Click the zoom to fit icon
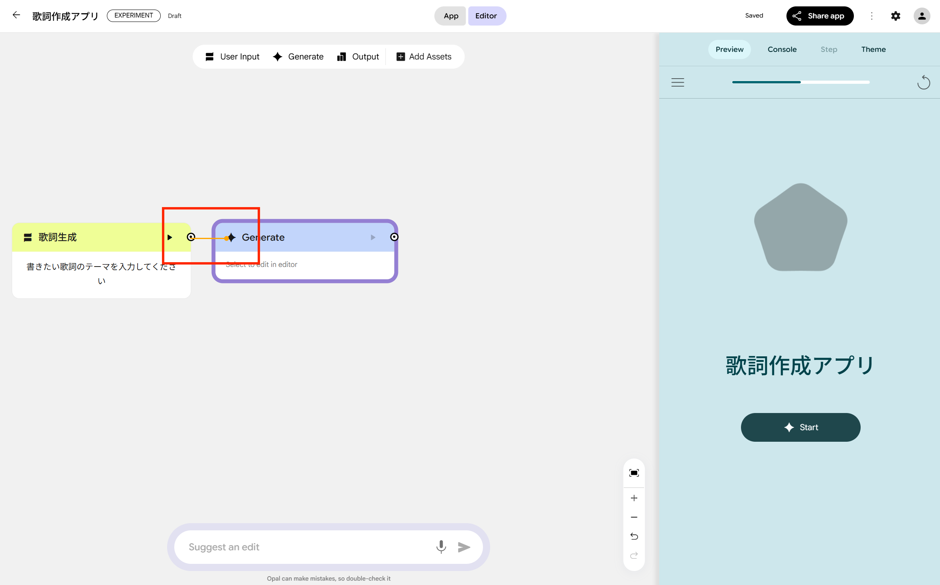 pyautogui.click(x=634, y=473)
